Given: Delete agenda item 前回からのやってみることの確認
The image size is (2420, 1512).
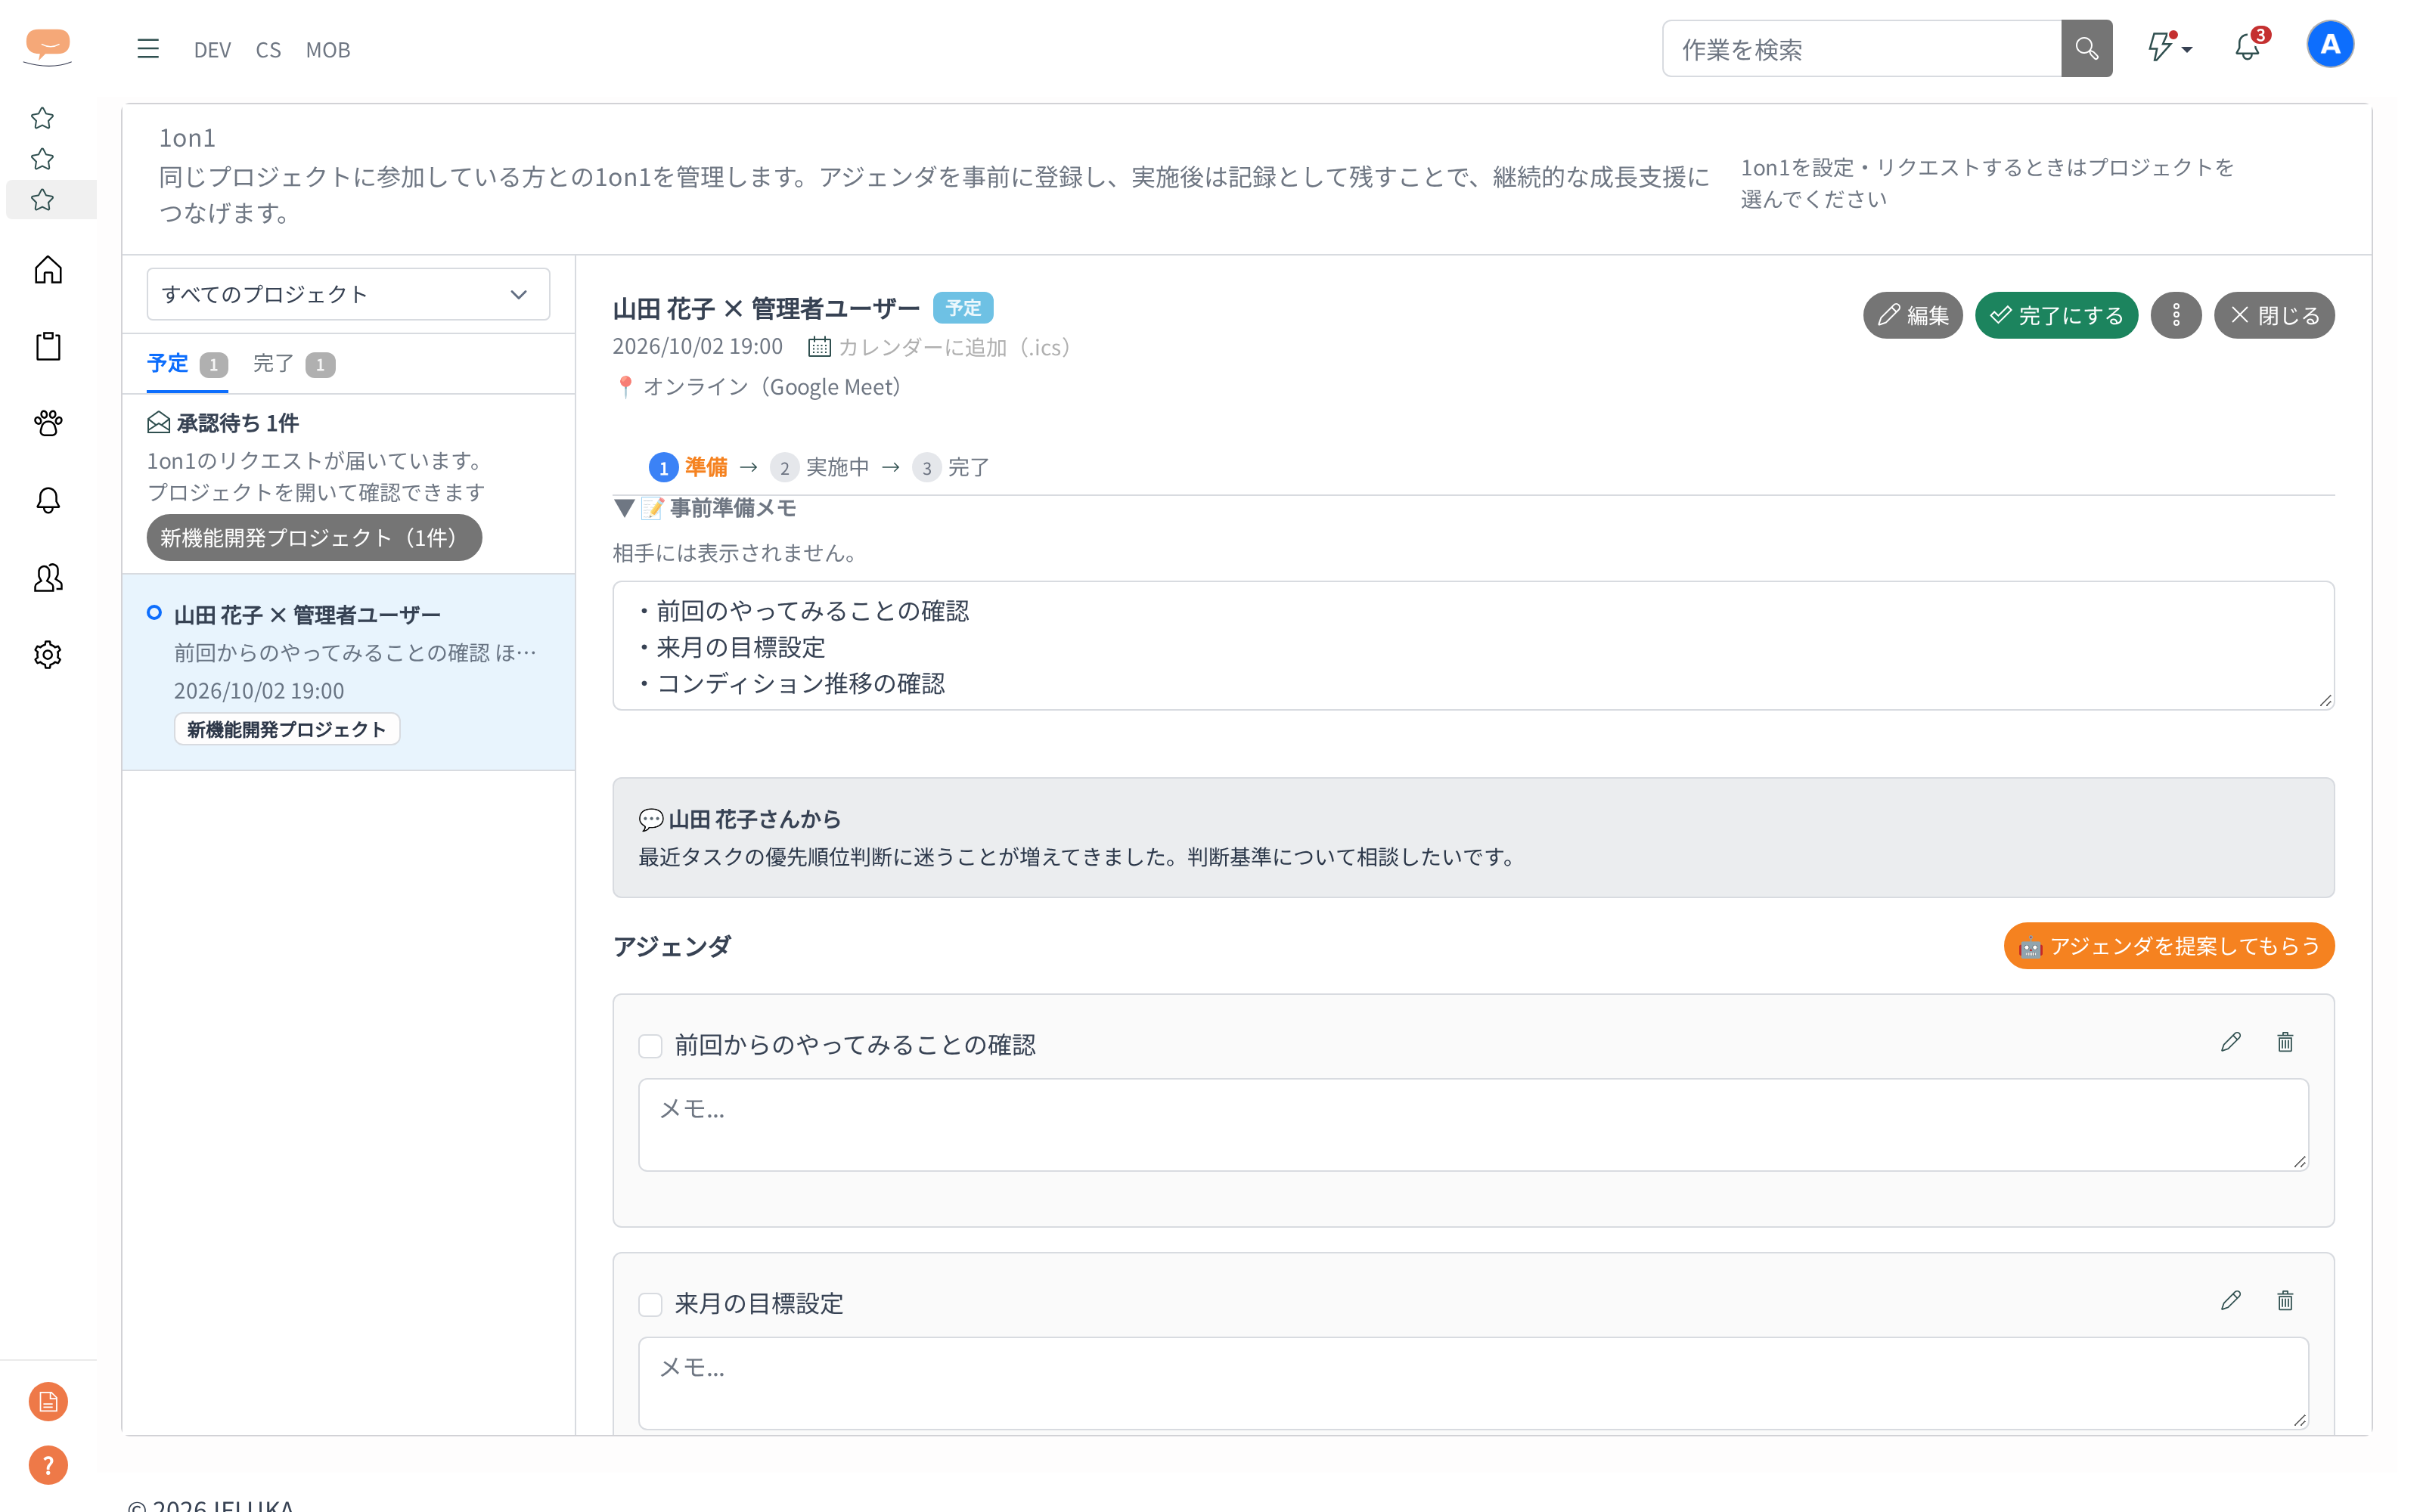Looking at the screenshot, I should click(x=2285, y=1042).
